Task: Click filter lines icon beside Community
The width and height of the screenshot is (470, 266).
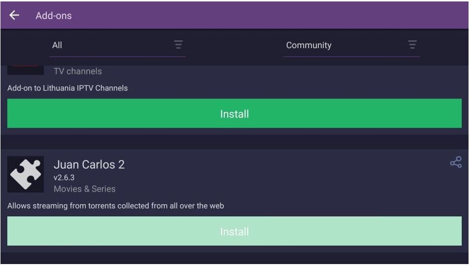Action: (412, 45)
